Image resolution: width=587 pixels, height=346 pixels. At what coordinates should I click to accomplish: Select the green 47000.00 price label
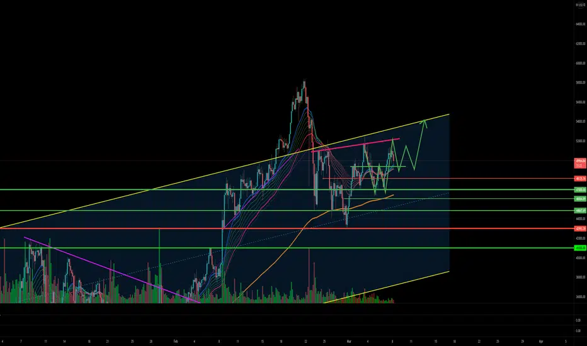(580, 189)
